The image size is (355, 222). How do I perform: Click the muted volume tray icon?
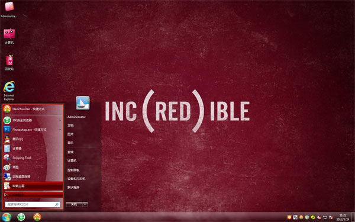click(319, 217)
